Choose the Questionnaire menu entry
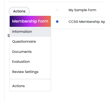105x102 pixels. pos(30,42)
